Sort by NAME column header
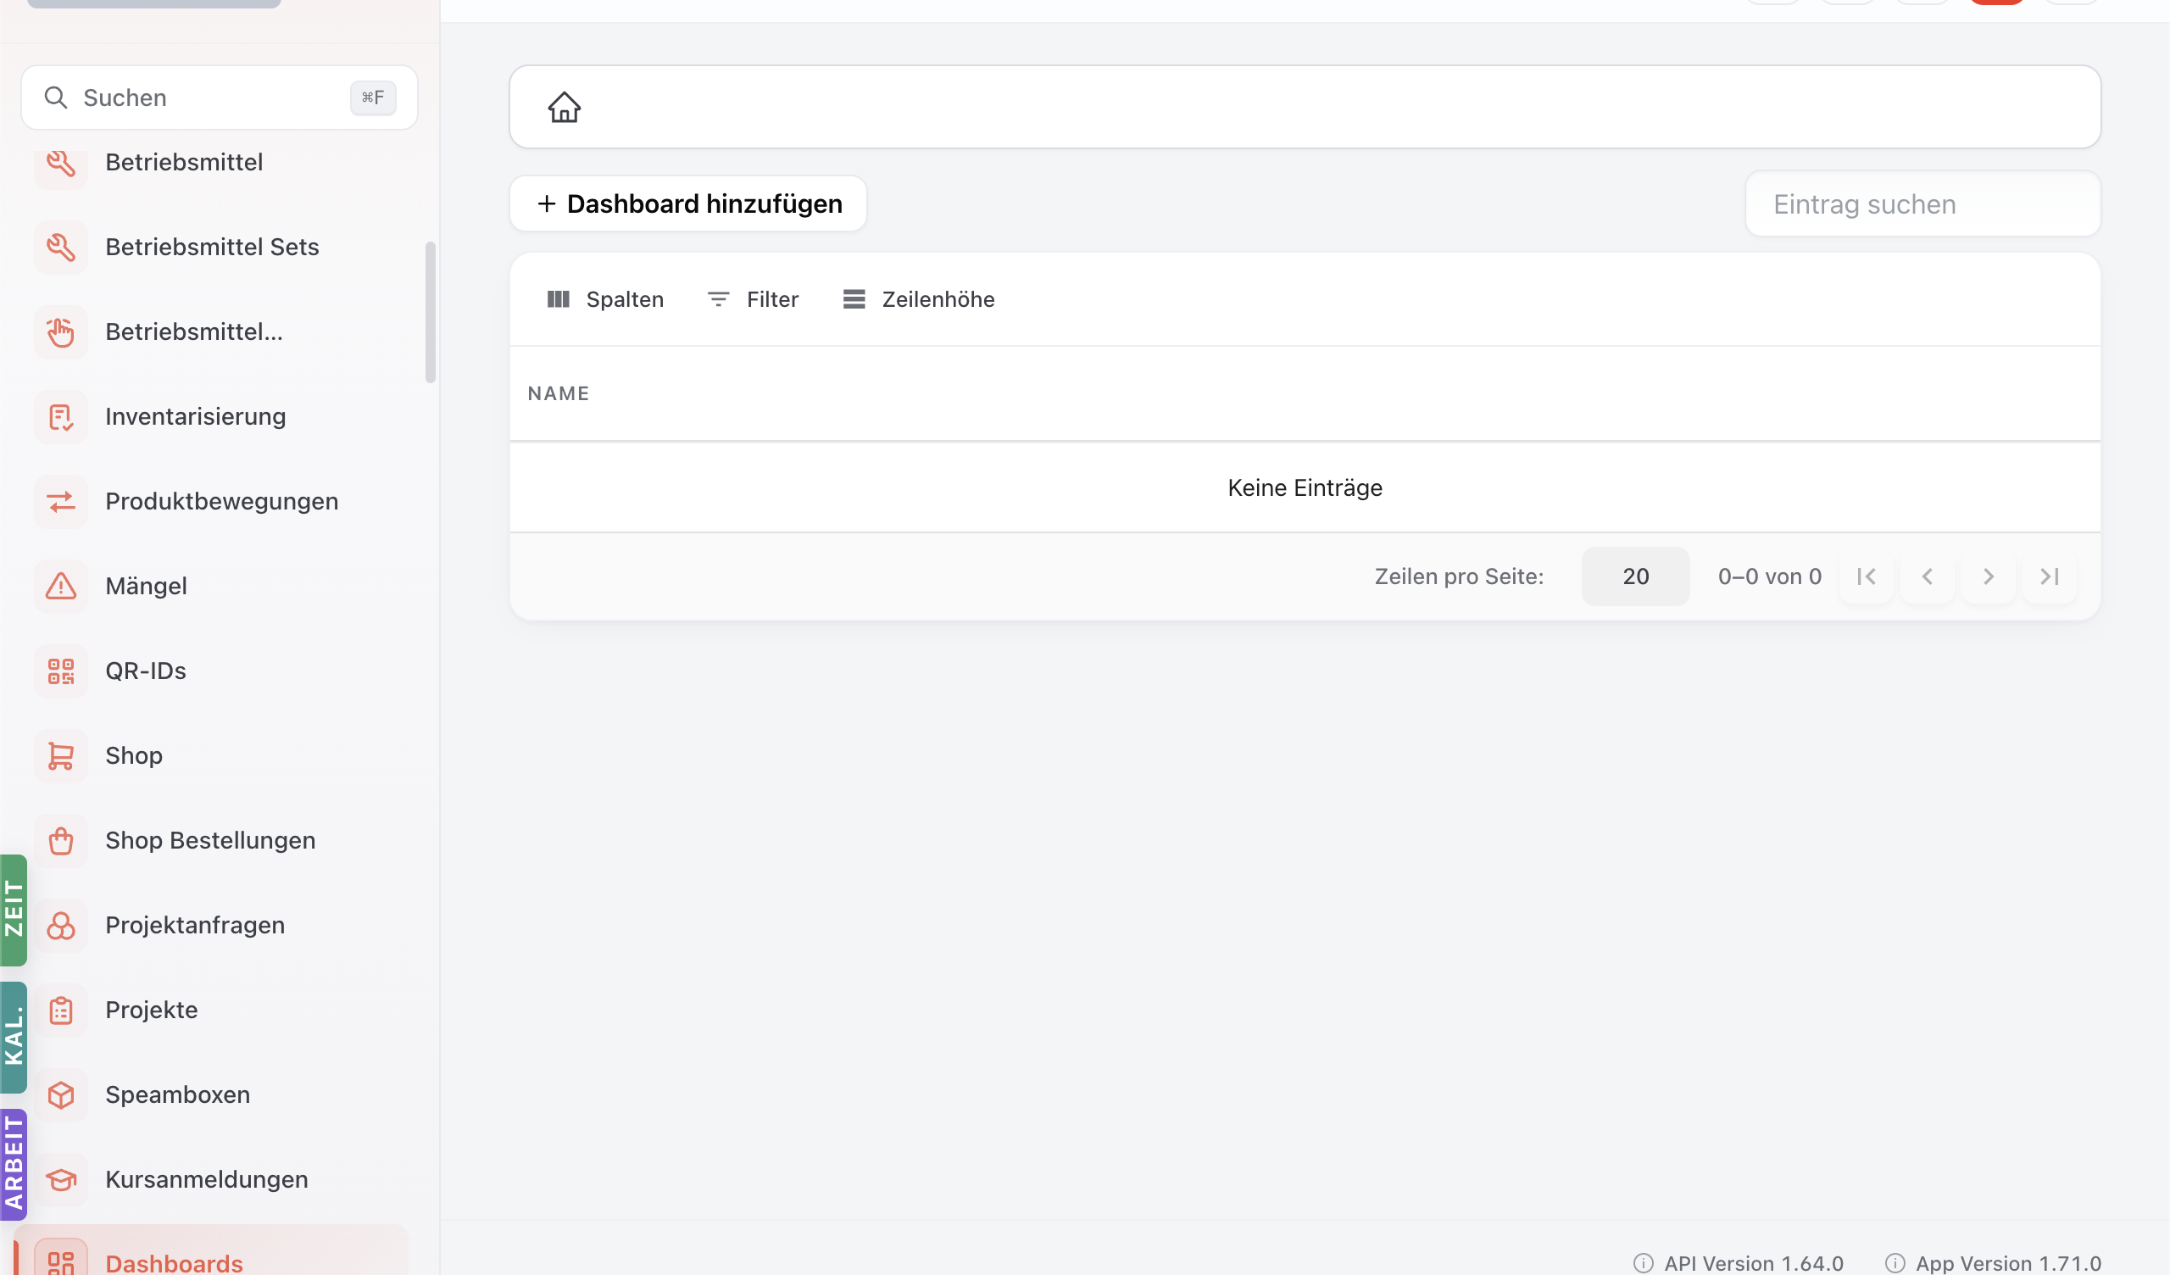 pos(559,393)
